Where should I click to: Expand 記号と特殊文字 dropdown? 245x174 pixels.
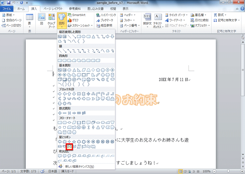tap(227, 20)
